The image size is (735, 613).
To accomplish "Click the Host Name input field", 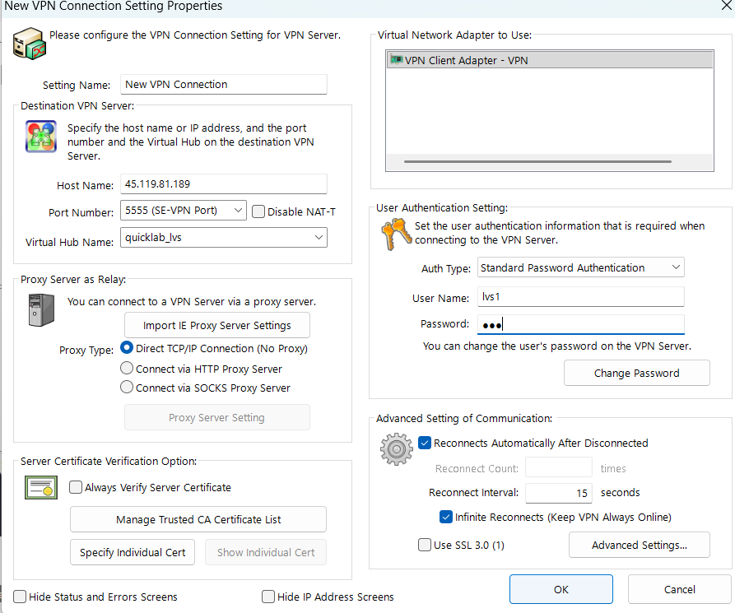I will (223, 184).
